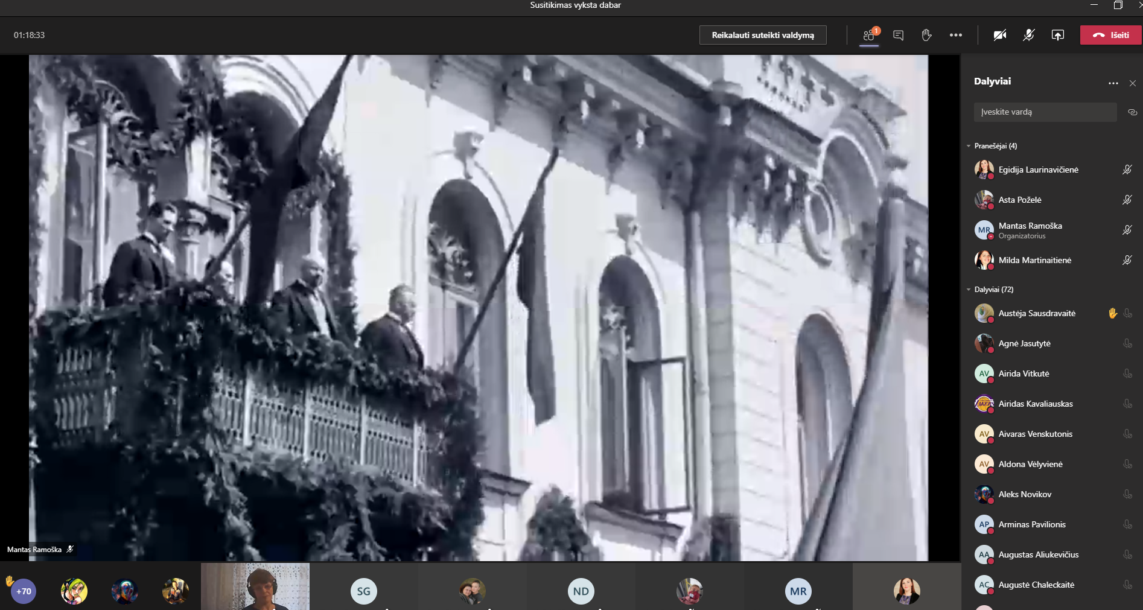Click the ND participant tile
The image size is (1143, 610).
581,586
